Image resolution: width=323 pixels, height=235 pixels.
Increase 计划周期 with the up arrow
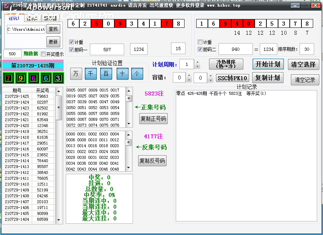point(197,62)
